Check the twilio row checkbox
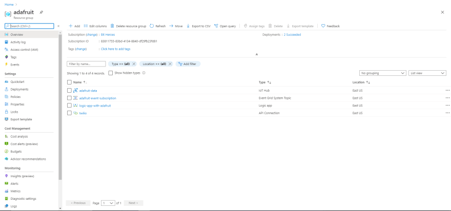 69,113
